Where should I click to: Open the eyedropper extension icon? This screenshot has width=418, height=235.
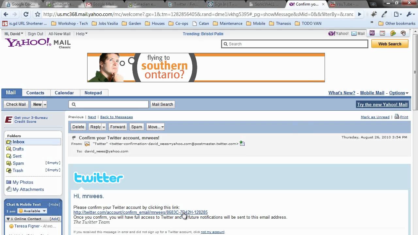pos(384,14)
